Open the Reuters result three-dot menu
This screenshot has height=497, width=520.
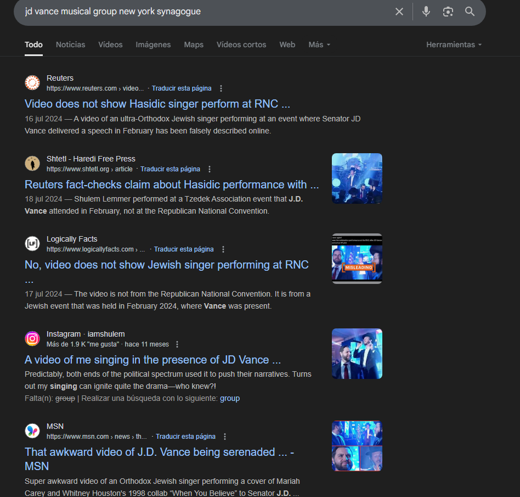click(221, 88)
